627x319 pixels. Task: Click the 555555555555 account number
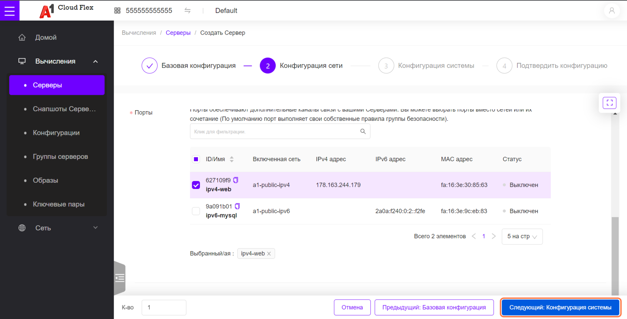tap(149, 11)
